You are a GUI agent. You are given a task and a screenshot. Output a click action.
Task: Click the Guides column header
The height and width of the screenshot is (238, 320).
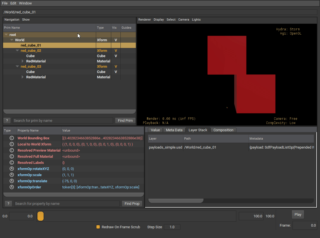coord(128,28)
